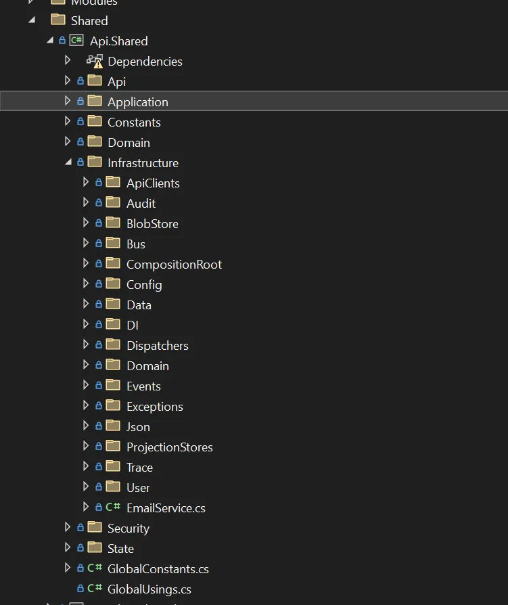
Task: Click the User folder icon
Action: tap(113, 487)
